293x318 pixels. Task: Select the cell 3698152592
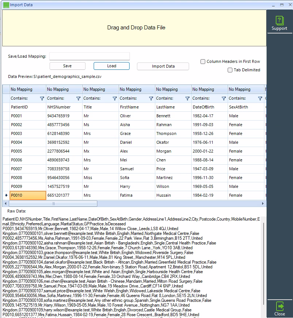pos(64,142)
